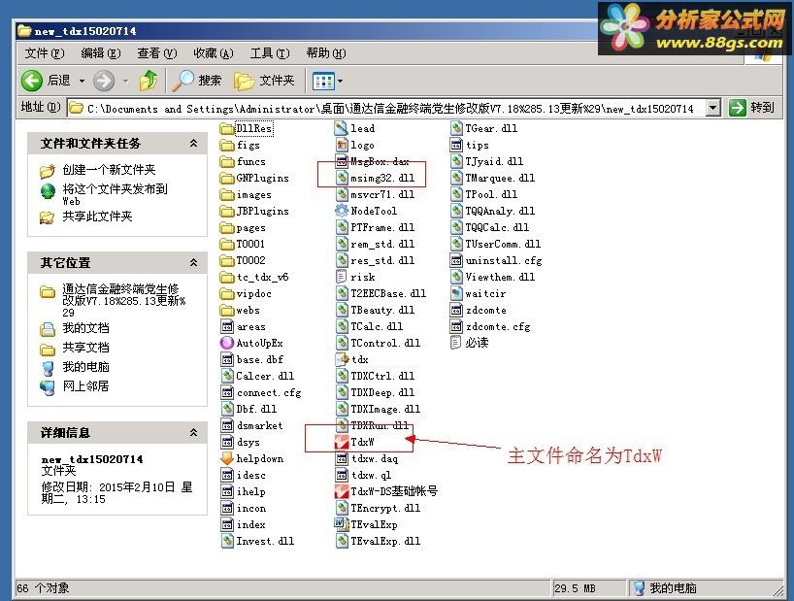Select the zdcomte.cfg file
Image resolution: width=794 pixels, height=601 pixels.
(490, 326)
